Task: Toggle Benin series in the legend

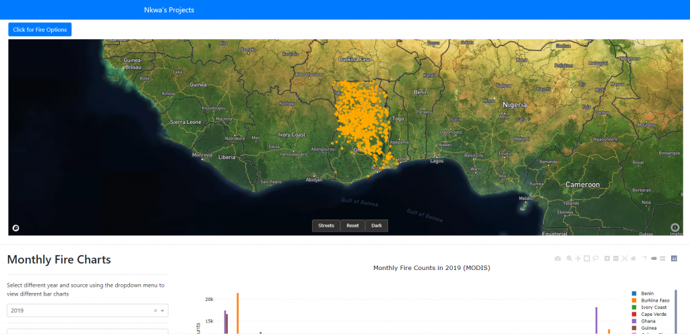Action: coord(648,293)
